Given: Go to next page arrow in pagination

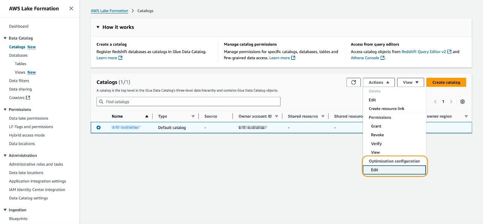Looking at the screenshot, I should coord(451,102).
